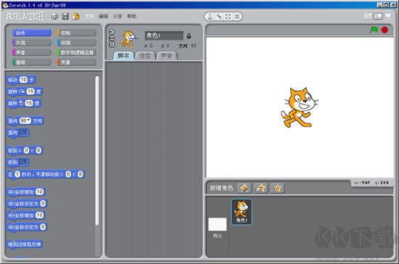Click the 15 field in clockwise rotate block

point(30,91)
